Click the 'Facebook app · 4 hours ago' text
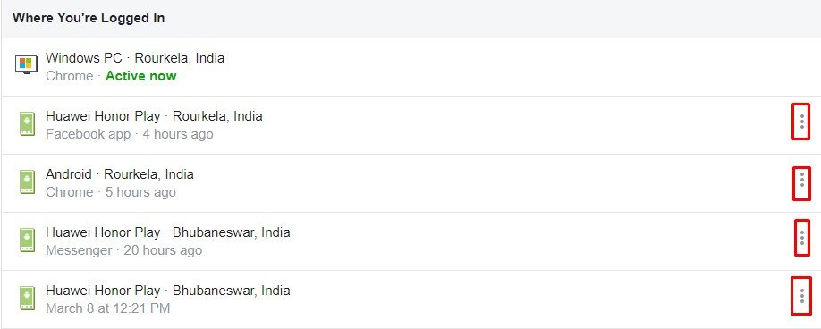Viewport: 821px width, 329px height. pyautogui.click(x=130, y=134)
